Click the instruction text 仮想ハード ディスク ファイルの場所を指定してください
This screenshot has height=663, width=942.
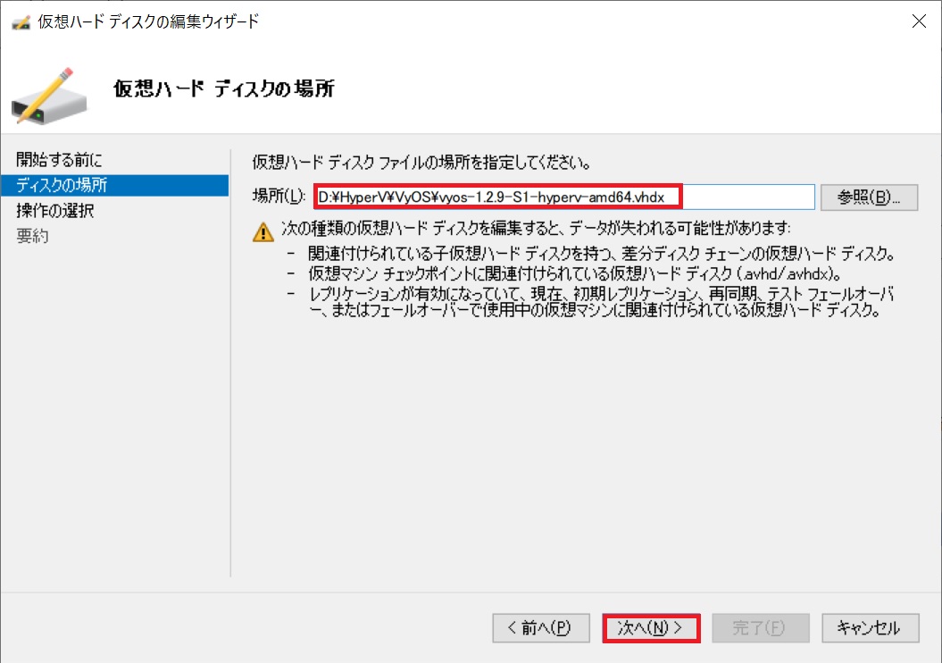(x=421, y=163)
